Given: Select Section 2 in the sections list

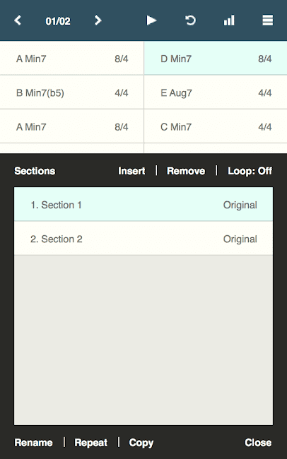Looking at the screenshot, I should click(143, 239).
